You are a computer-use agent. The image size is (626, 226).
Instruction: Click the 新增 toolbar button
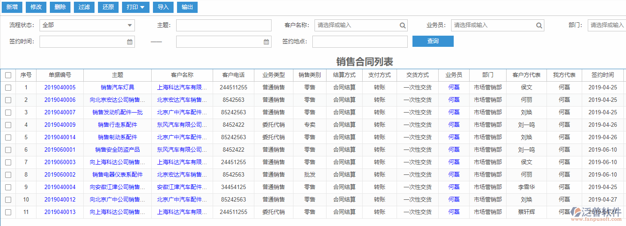[12, 7]
